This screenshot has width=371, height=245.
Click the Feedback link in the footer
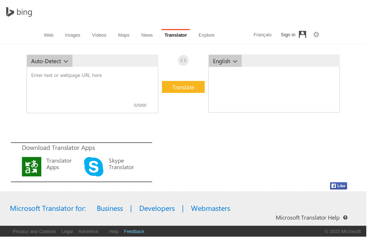(x=134, y=231)
